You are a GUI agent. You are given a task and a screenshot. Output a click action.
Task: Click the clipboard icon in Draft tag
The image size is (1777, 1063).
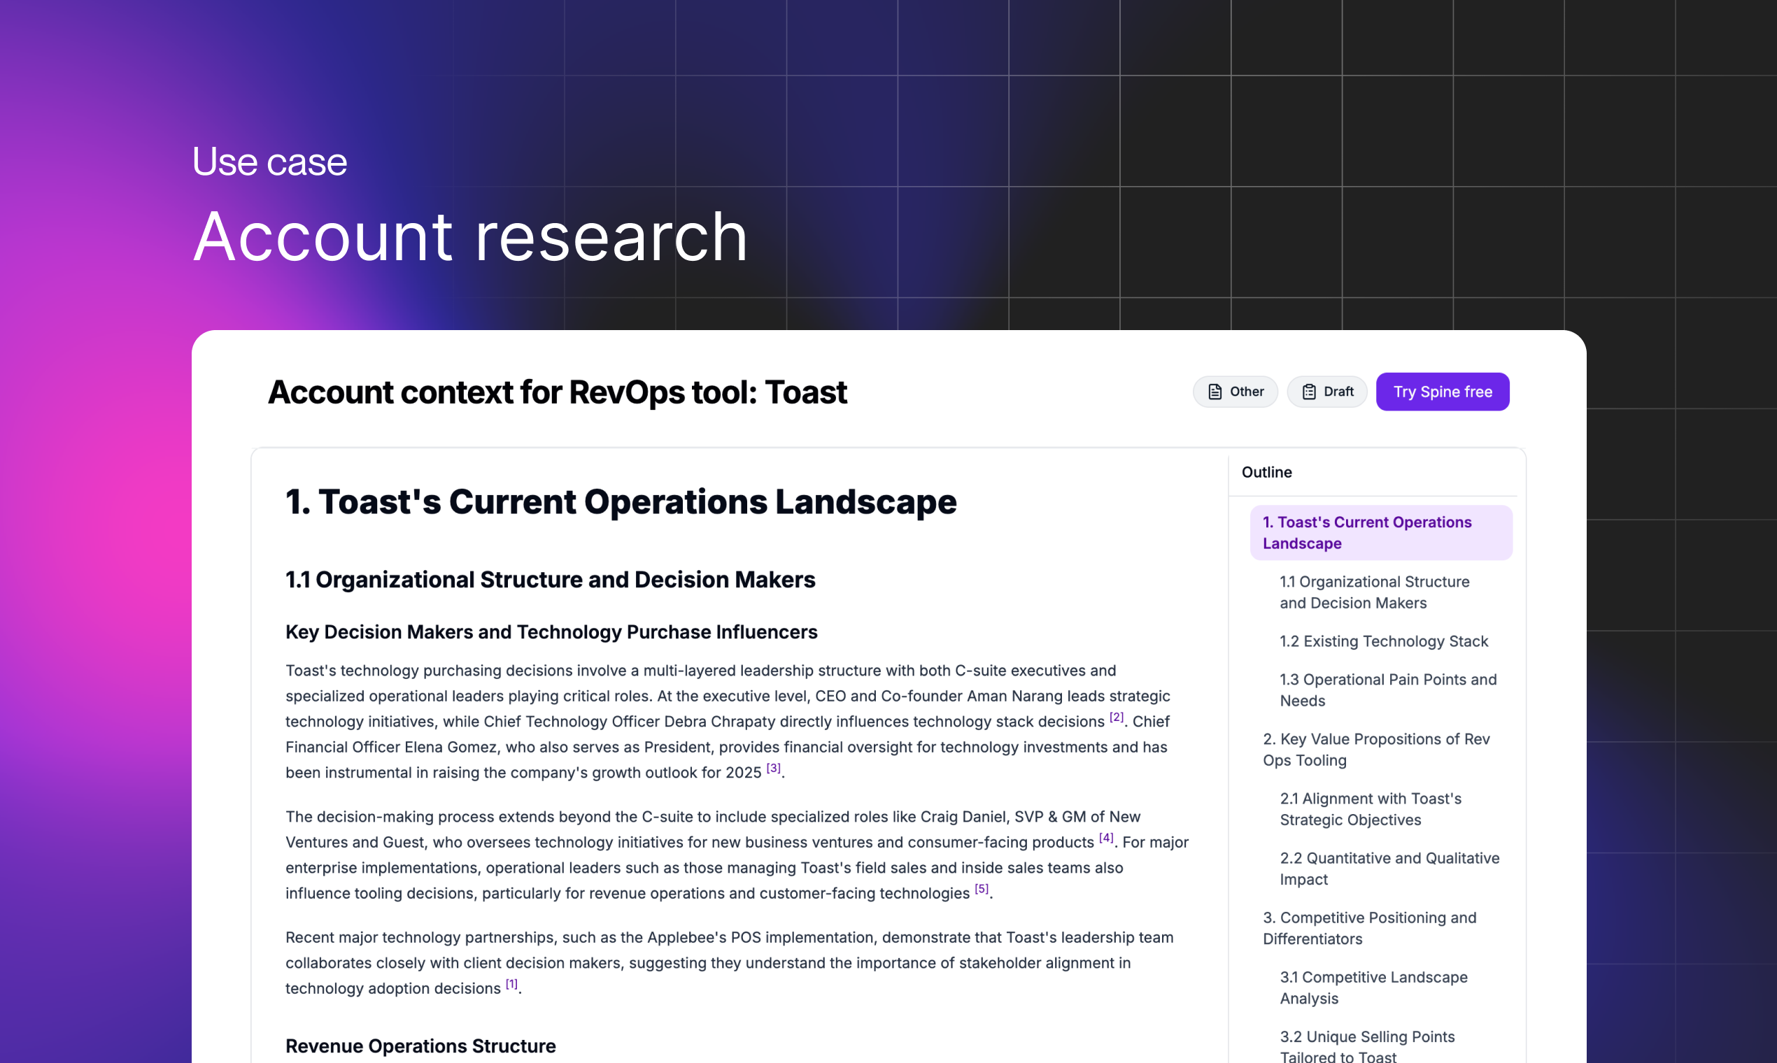point(1308,392)
